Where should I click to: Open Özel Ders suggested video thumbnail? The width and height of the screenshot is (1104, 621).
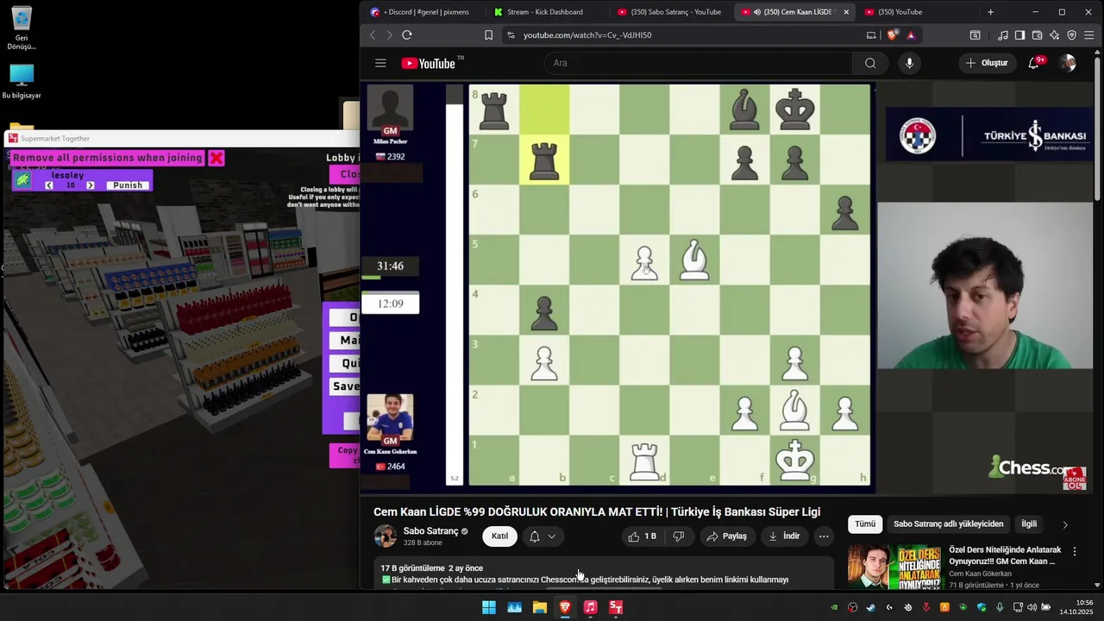tap(894, 566)
